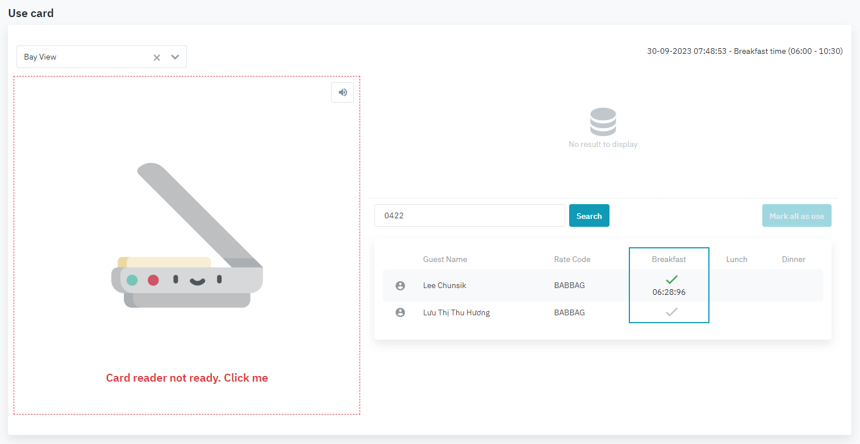Click the Guest Name column header

click(445, 259)
